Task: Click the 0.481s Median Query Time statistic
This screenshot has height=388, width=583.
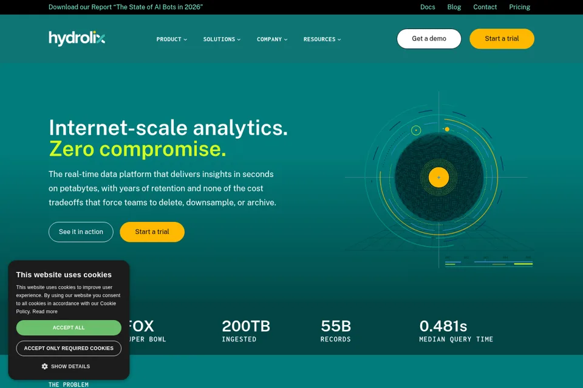Action: [456, 331]
